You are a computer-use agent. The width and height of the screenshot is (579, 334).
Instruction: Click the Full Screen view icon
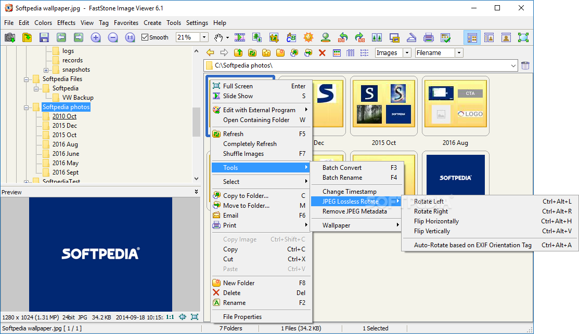point(523,37)
